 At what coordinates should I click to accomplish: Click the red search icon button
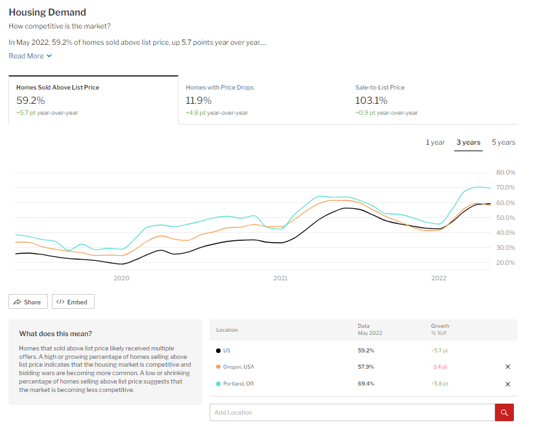click(504, 412)
